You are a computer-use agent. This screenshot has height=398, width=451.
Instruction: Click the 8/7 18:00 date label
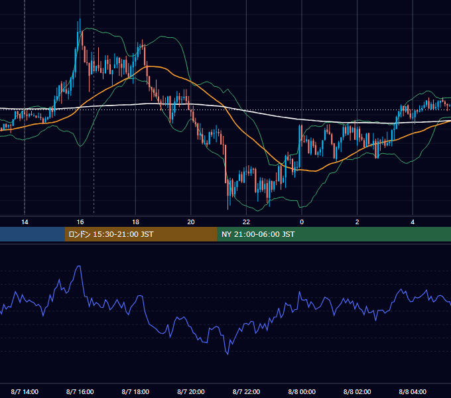[x=135, y=391]
